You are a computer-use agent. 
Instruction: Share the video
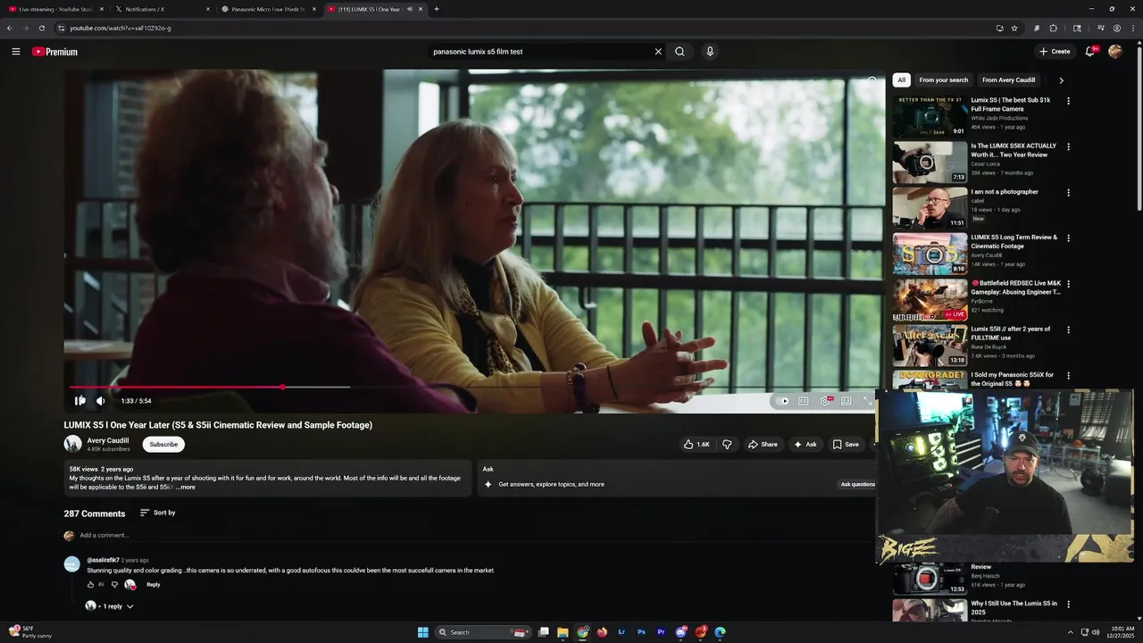pyautogui.click(x=763, y=444)
